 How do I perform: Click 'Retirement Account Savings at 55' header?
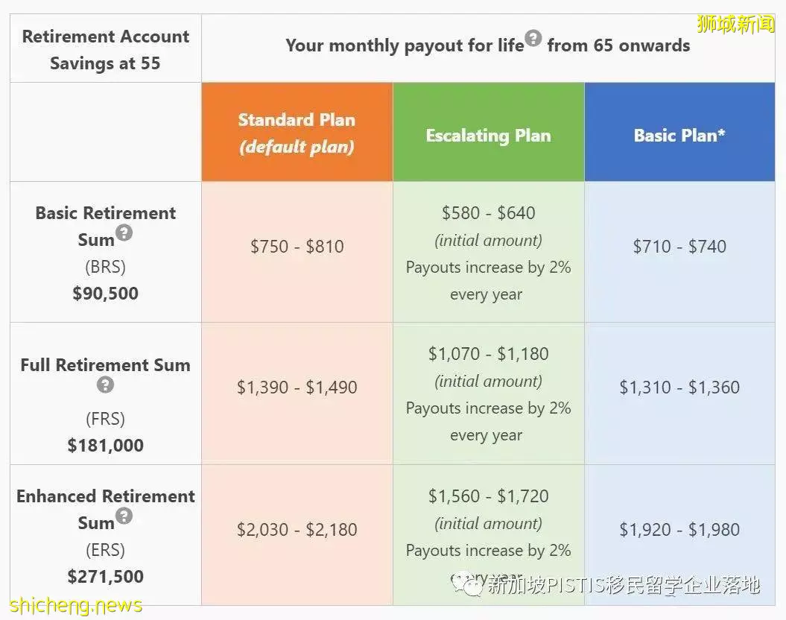coord(106,50)
